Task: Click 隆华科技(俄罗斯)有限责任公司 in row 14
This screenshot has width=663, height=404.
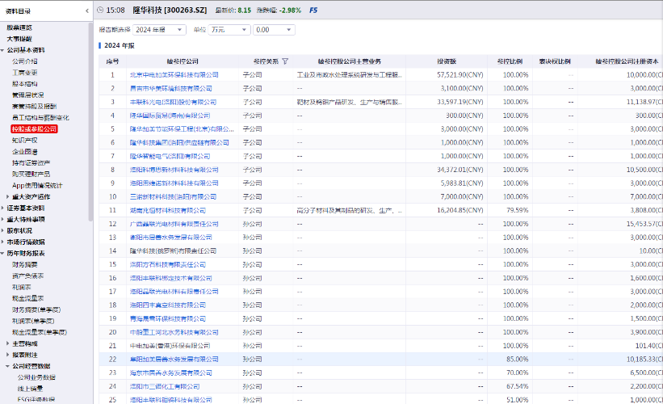Action: coord(173,250)
